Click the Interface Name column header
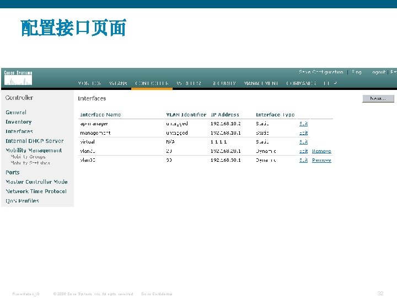 pos(100,115)
